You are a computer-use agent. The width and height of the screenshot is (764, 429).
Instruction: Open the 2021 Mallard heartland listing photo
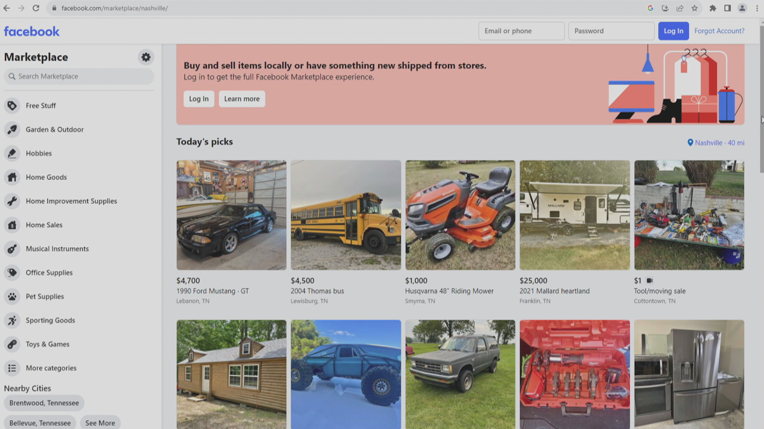(x=575, y=215)
